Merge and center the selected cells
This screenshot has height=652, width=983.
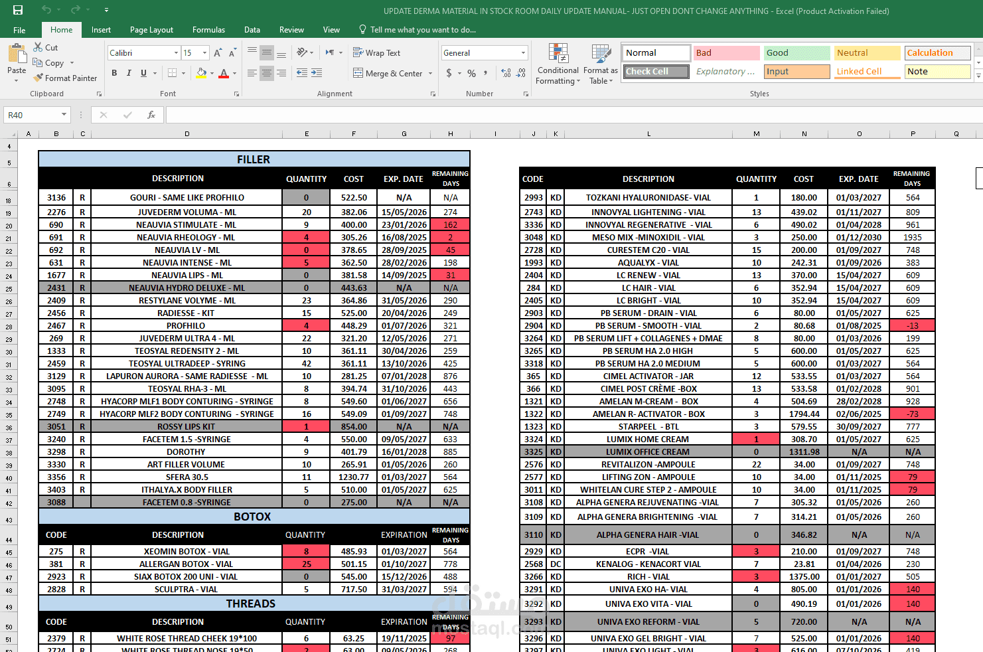click(x=388, y=73)
